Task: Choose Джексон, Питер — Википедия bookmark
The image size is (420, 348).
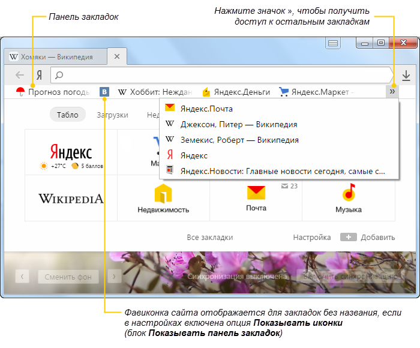Action: pyautogui.click(x=279, y=124)
